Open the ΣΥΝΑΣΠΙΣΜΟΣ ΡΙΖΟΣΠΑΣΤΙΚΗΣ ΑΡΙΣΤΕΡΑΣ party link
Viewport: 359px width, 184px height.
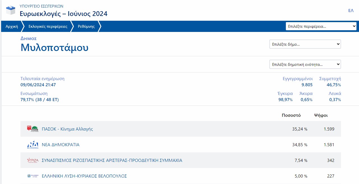pos(112,160)
